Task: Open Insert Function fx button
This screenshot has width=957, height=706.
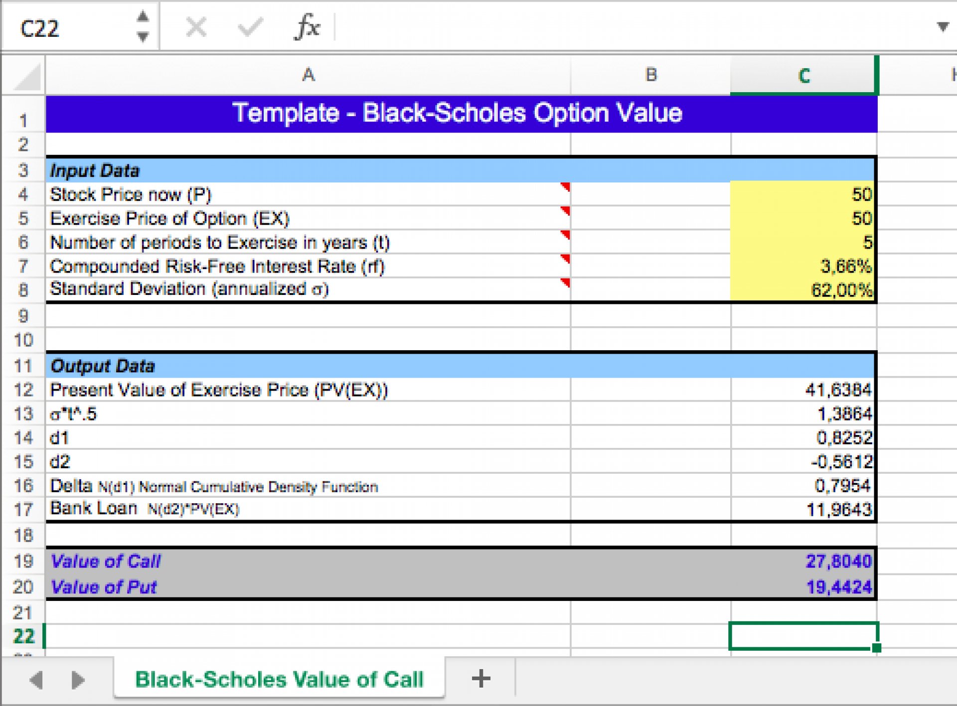Action: coord(307,27)
